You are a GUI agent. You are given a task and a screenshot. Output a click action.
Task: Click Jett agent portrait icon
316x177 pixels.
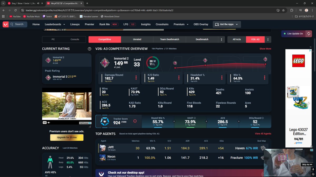[103, 148]
